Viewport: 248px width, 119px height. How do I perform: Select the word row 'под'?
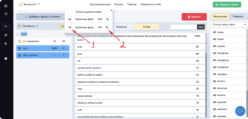(140, 89)
